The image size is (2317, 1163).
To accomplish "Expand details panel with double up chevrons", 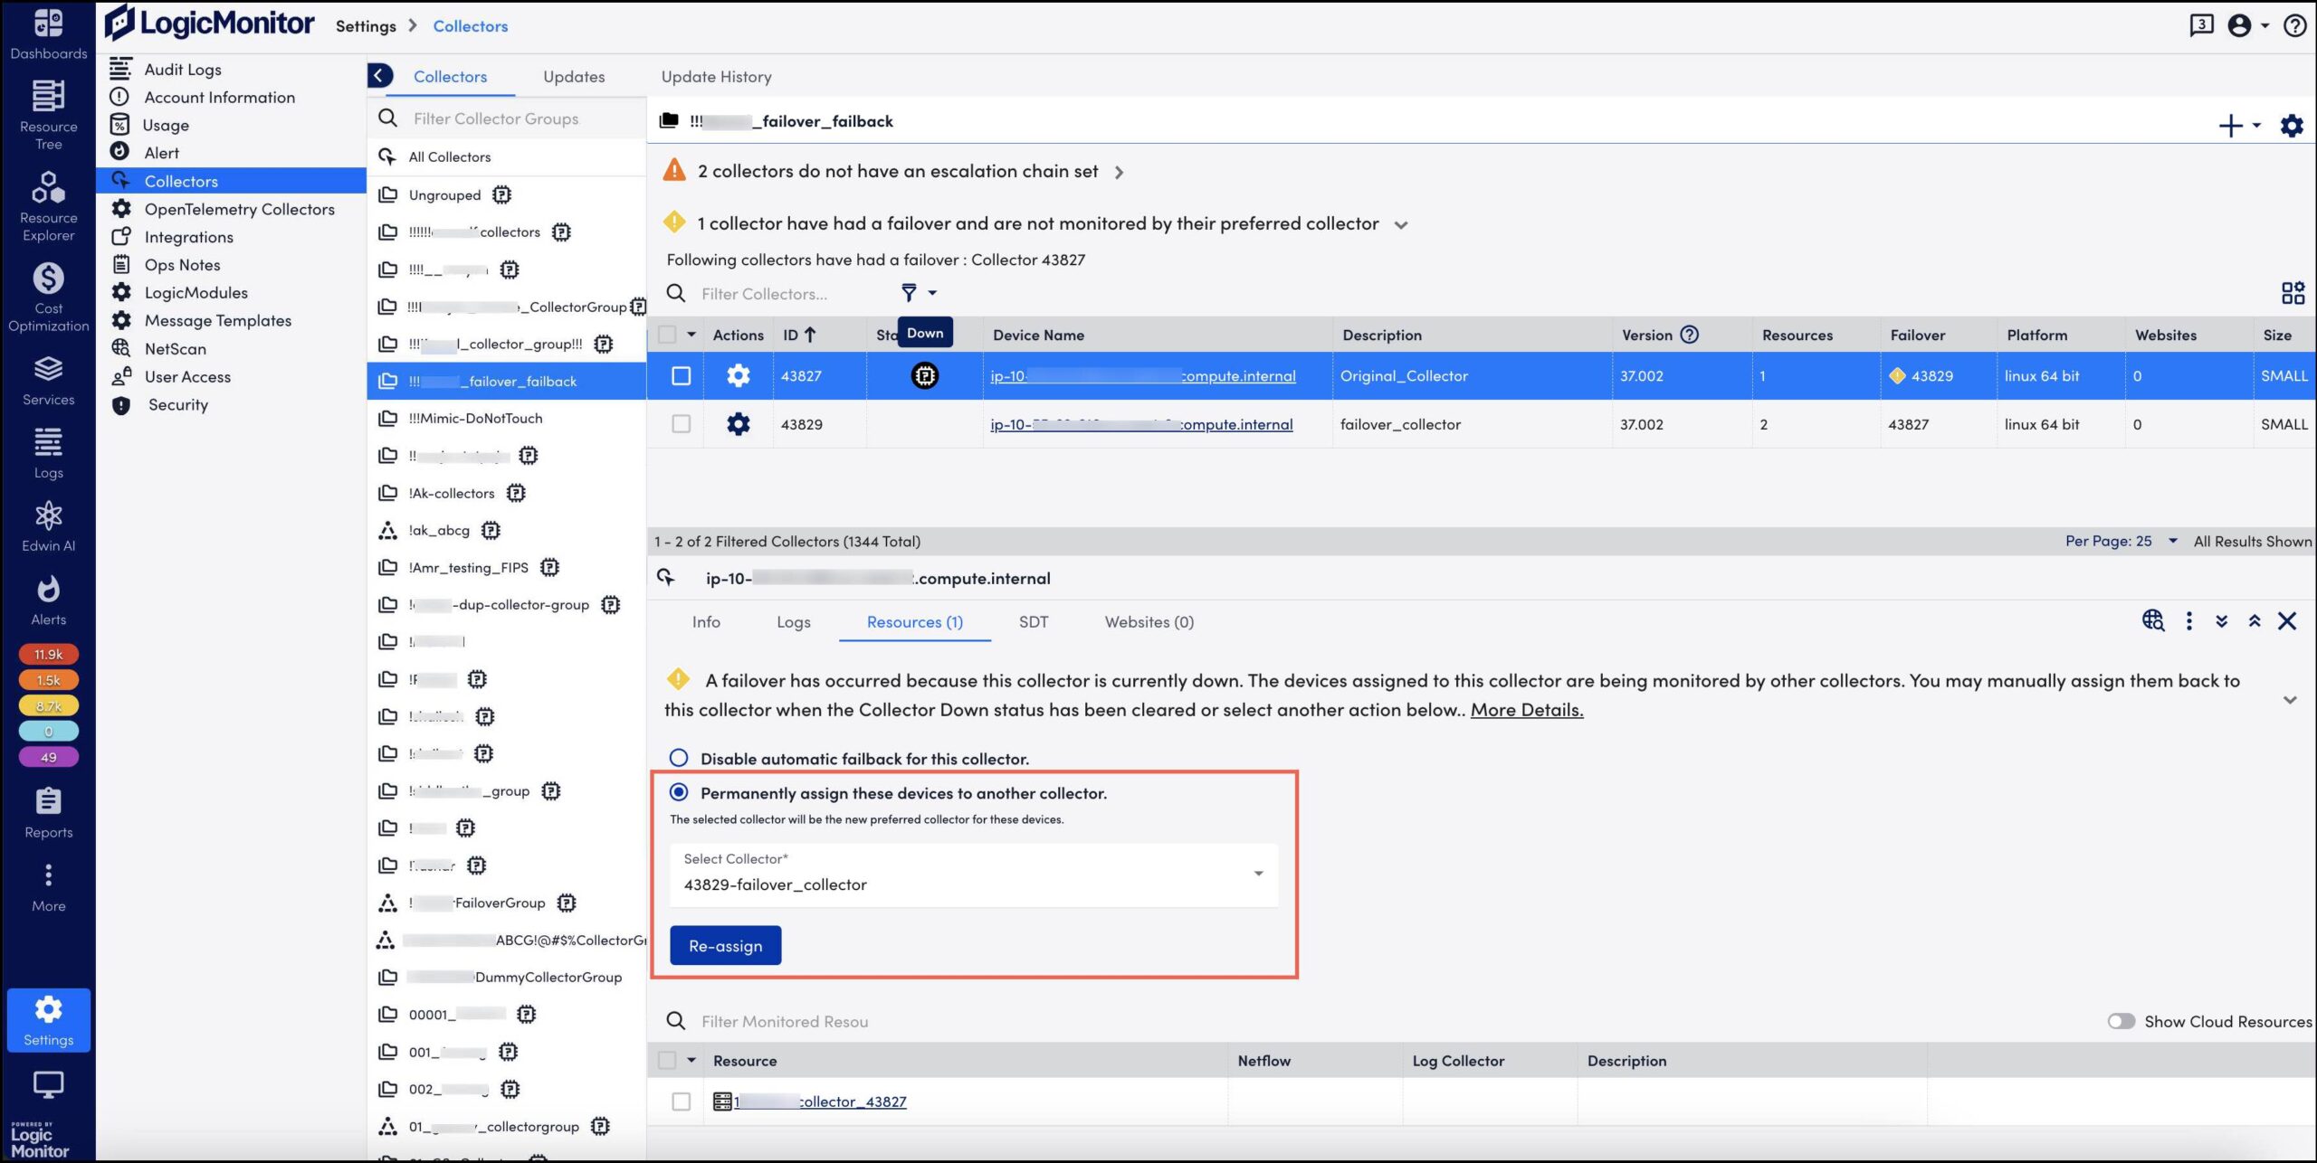I will [2255, 621].
